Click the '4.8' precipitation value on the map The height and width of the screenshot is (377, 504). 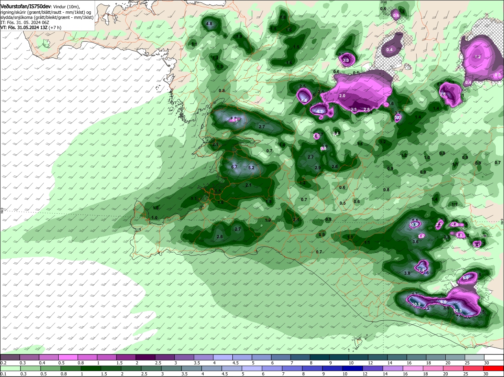(209, 24)
